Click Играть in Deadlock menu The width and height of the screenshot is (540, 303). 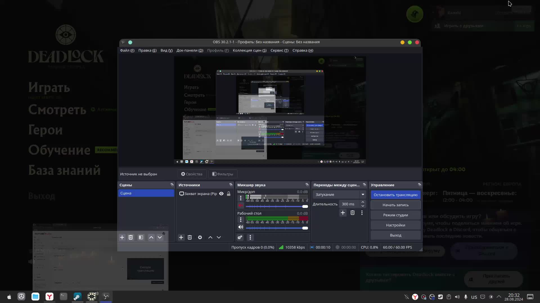point(49,88)
